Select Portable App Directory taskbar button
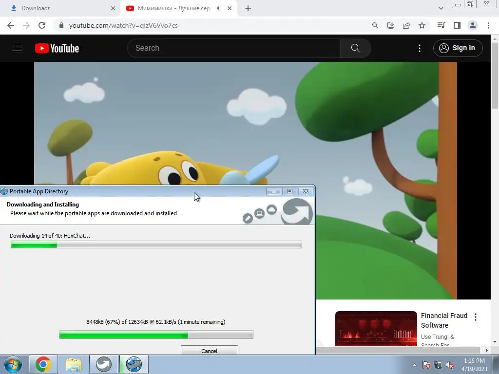The width and height of the screenshot is (499, 374). (134, 364)
